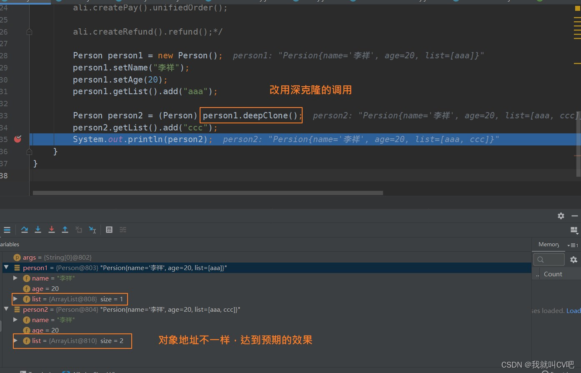
Task: Click the red Force Step Into icon
Action: 52,230
